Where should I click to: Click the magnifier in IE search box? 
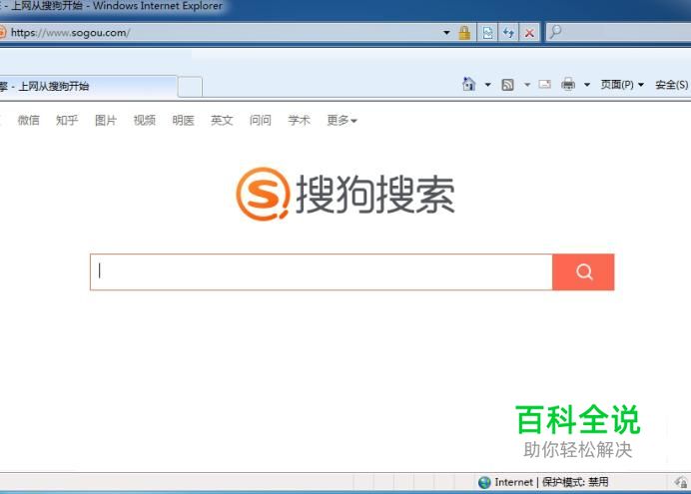coord(556,32)
